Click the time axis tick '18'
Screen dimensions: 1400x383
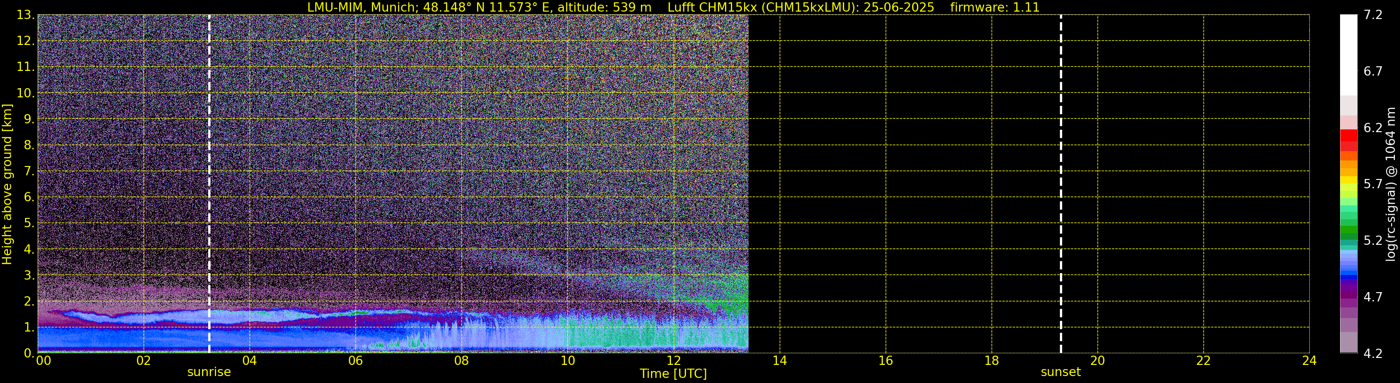(991, 361)
